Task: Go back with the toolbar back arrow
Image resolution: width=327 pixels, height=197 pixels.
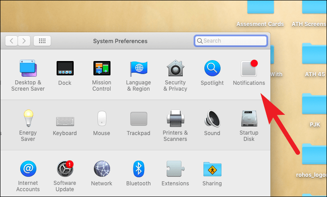Action: coord(12,41)
